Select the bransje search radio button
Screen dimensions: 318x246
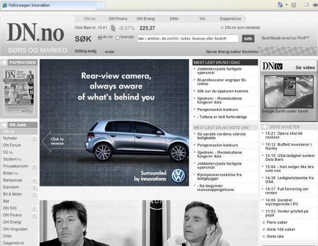[118, 38]
